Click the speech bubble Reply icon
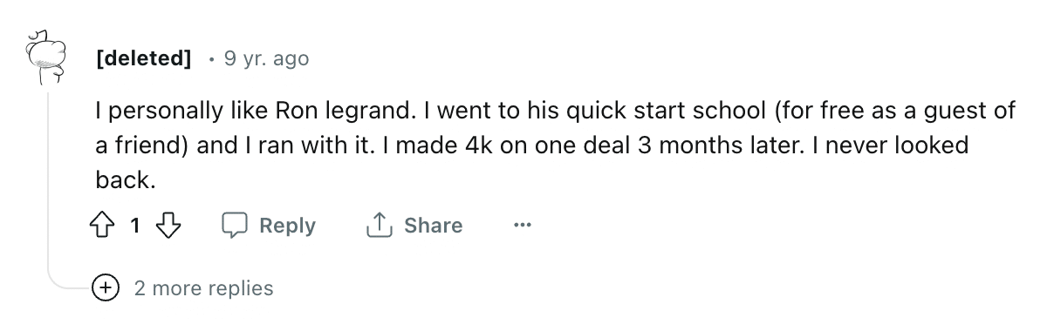 pyautogui.click(x=235, y=226)
